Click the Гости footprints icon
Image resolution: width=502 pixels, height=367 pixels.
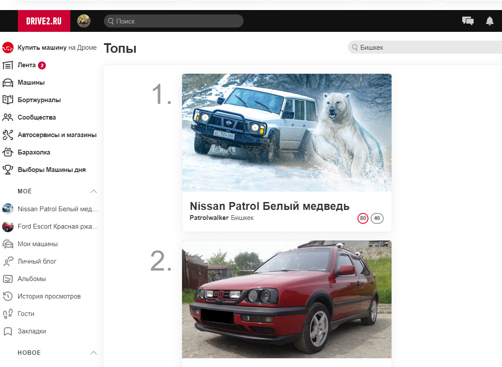[8, 314]
